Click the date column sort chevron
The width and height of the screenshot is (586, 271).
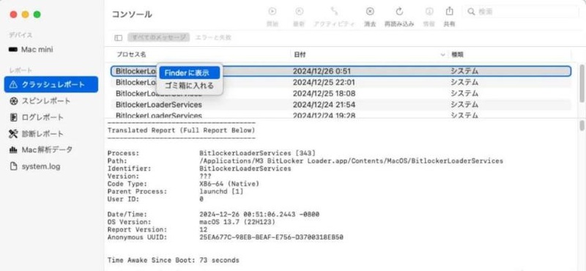(x=443, y=55)
